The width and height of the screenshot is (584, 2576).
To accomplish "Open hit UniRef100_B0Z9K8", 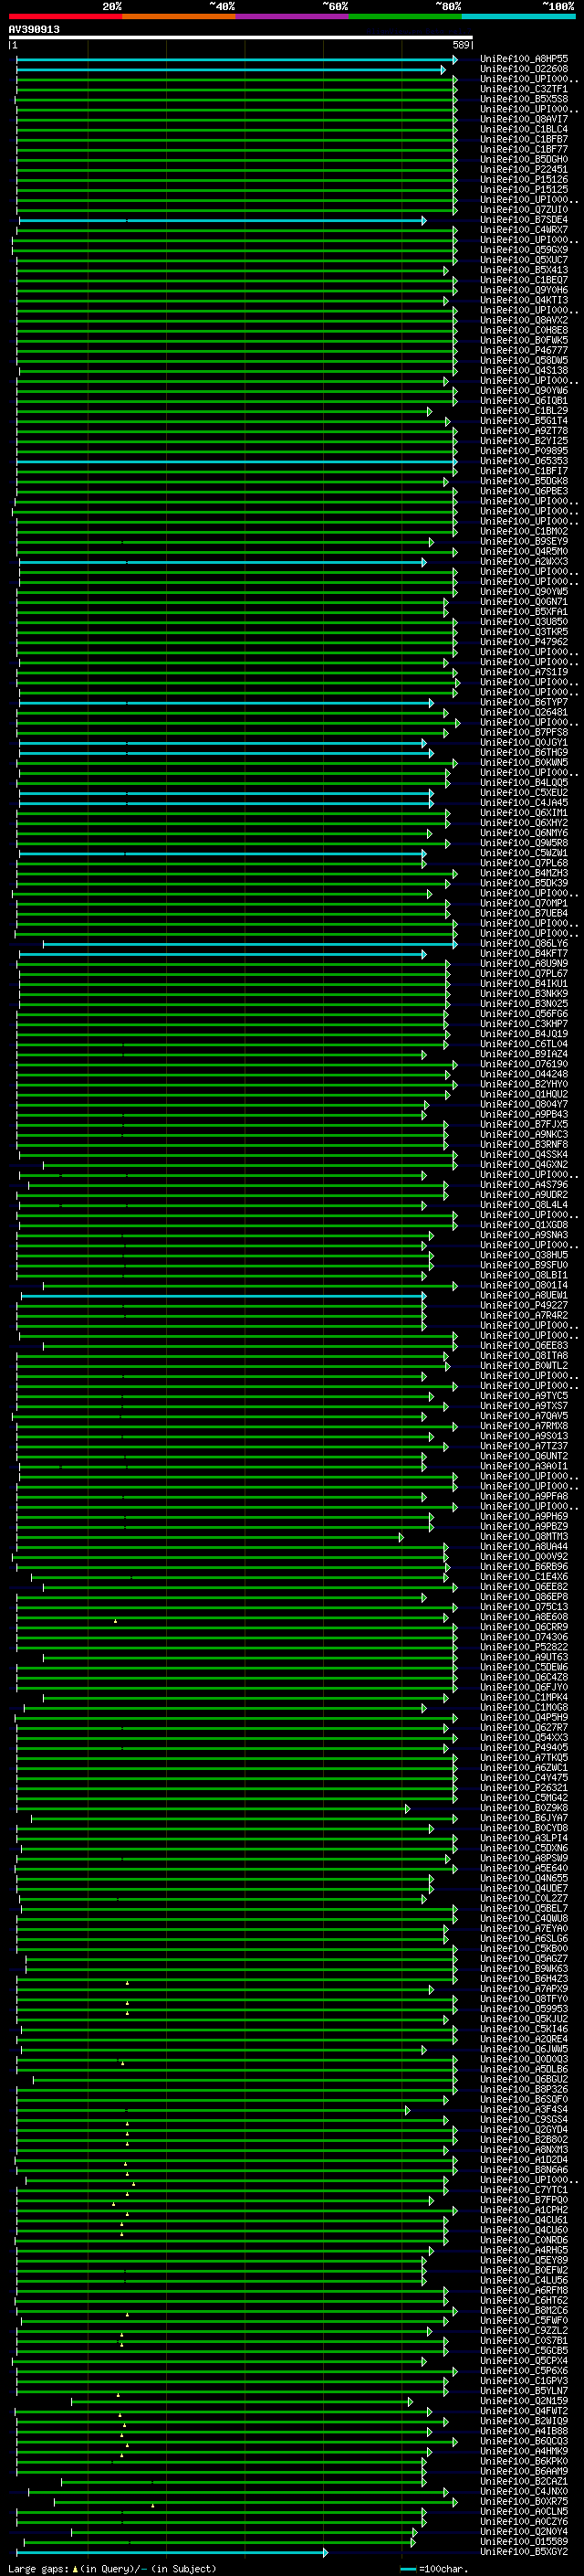I will (524, 1809).
